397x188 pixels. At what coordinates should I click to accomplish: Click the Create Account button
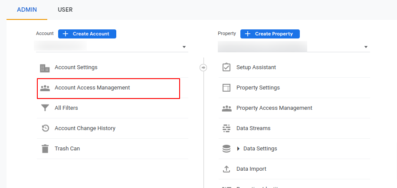pyautogui.click(x=87, y=34)
